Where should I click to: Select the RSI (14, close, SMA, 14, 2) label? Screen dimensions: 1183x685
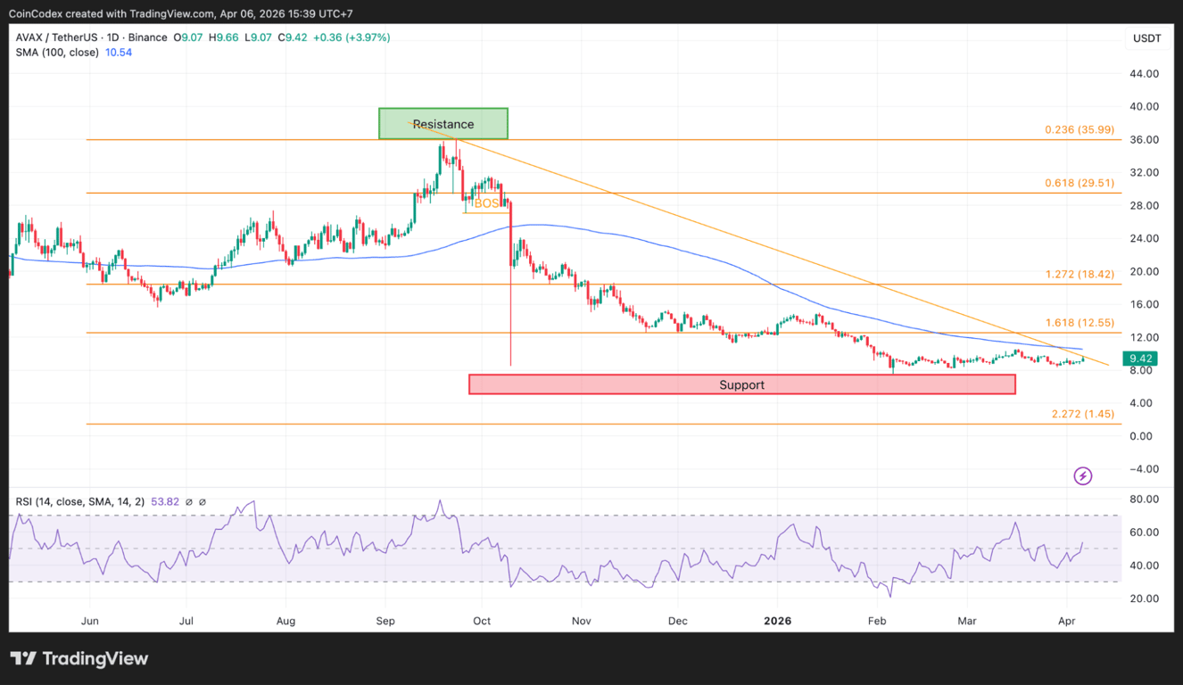[79, 501]
